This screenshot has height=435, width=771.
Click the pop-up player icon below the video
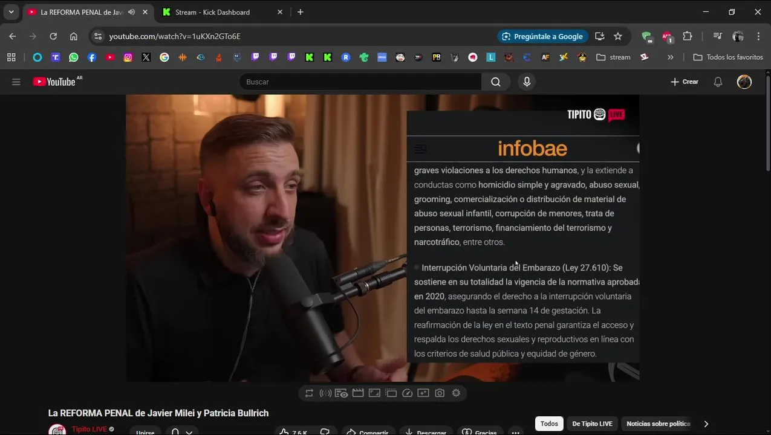pyautogui.click(x=391, y=393)
